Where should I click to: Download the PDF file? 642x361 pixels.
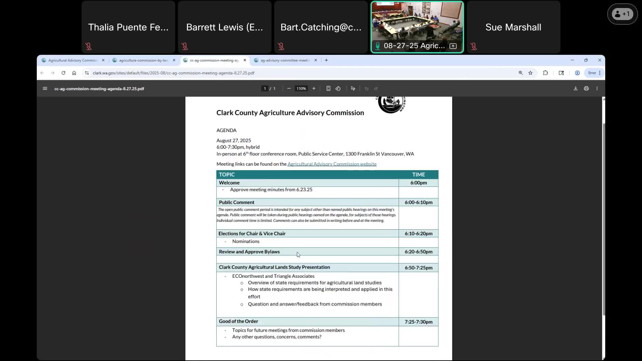click(x=575, y=89)
